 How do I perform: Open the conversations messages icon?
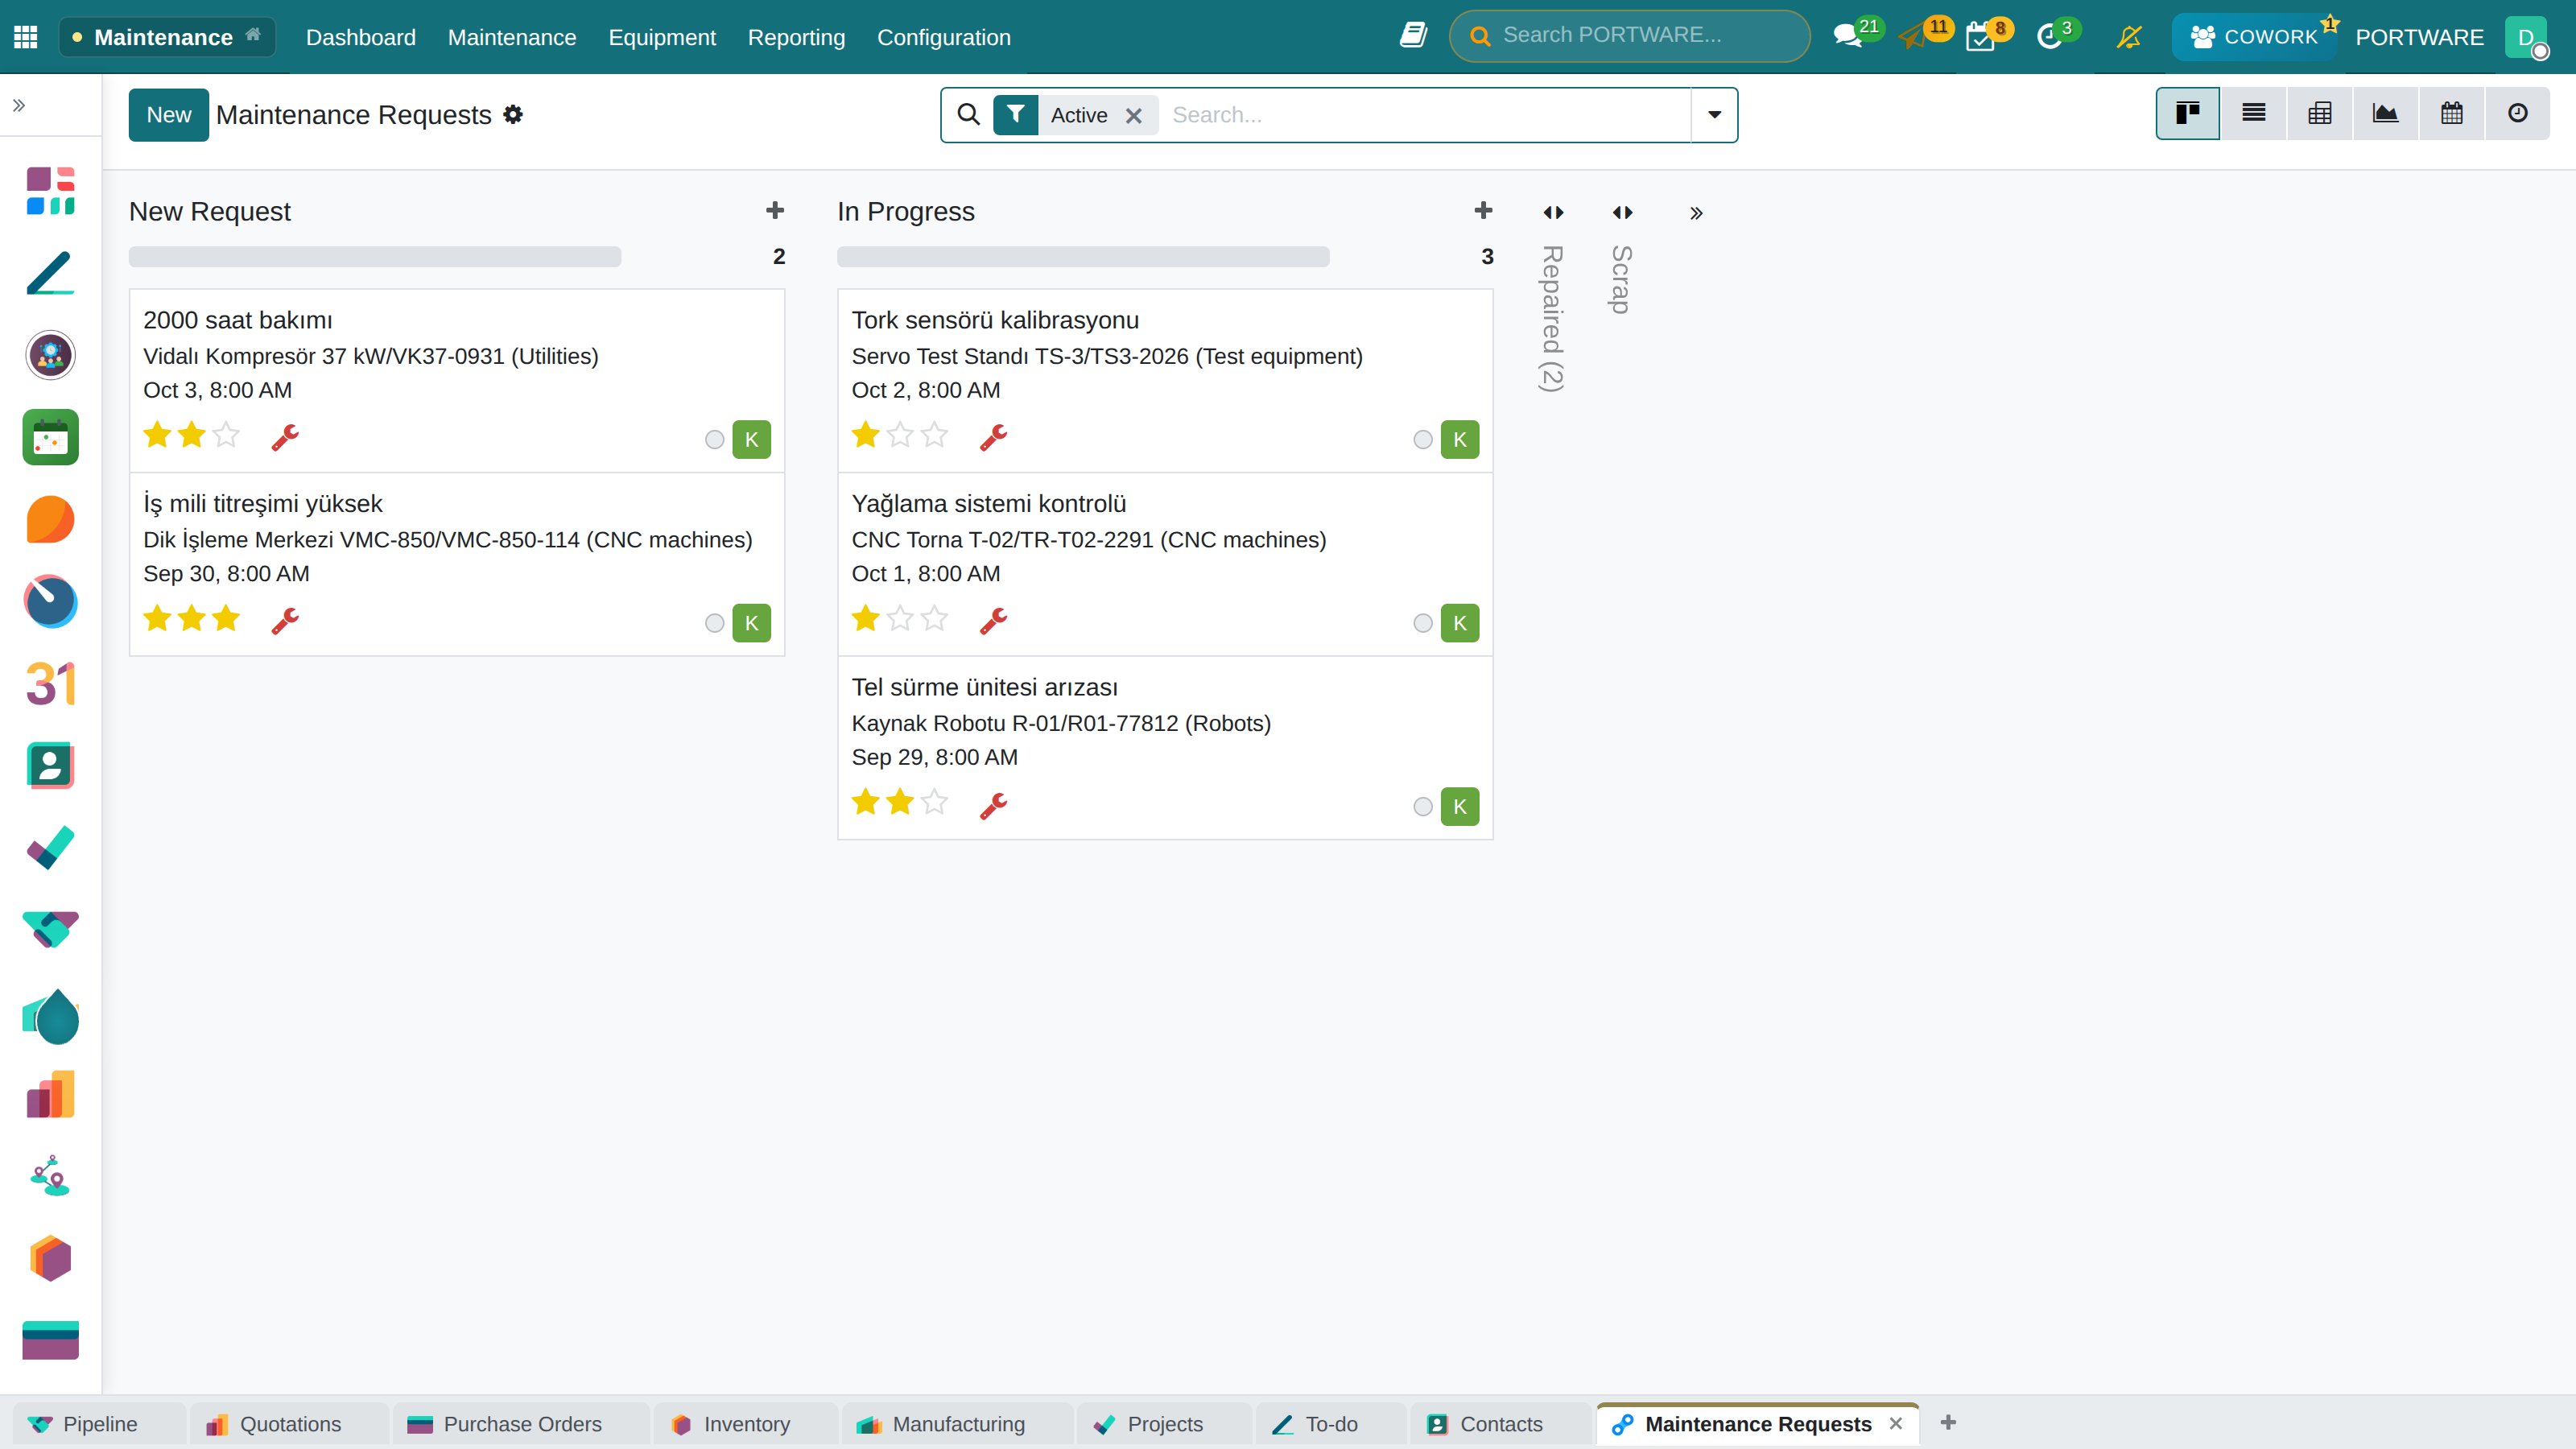click(1847, 37)
